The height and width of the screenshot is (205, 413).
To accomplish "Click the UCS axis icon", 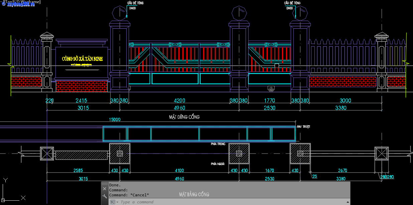I will [13, 190].
